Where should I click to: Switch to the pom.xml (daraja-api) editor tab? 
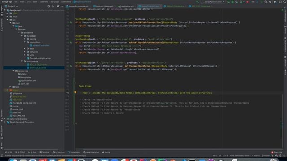click(x=104, y=6)
